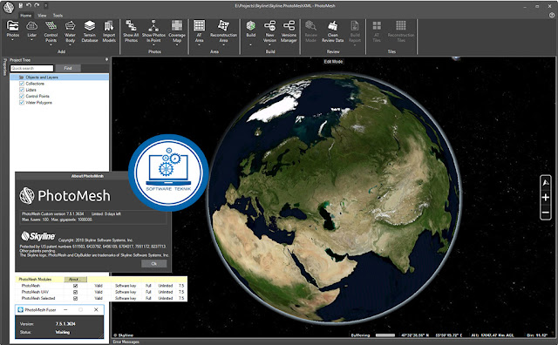Open the Error Messages bottom panel
The image size is (558, 345).
(126, 342)
